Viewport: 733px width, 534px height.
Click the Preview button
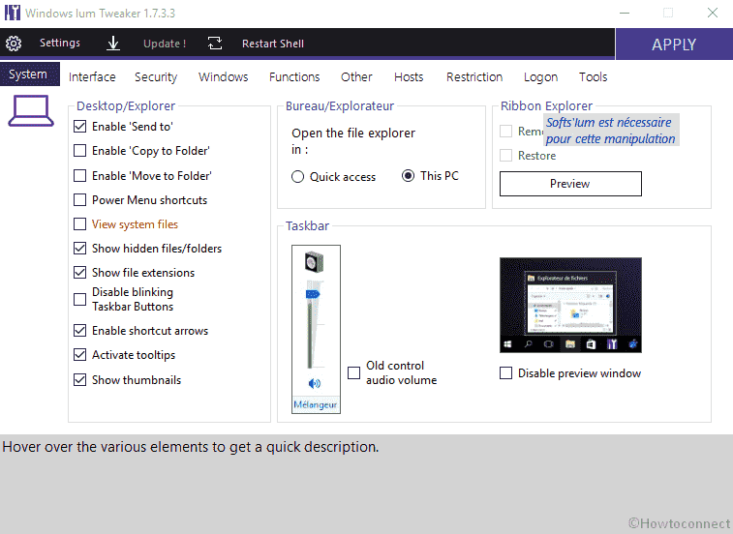(570, 184)
